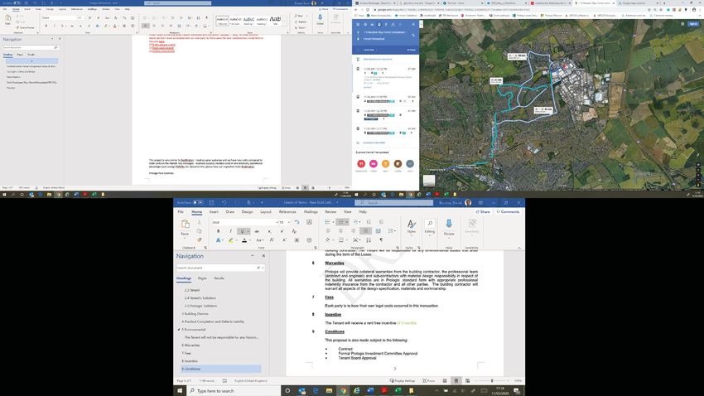Click Italic in the Heads of Terms Word ribbon
704x396 pixels.
(231, 231)
